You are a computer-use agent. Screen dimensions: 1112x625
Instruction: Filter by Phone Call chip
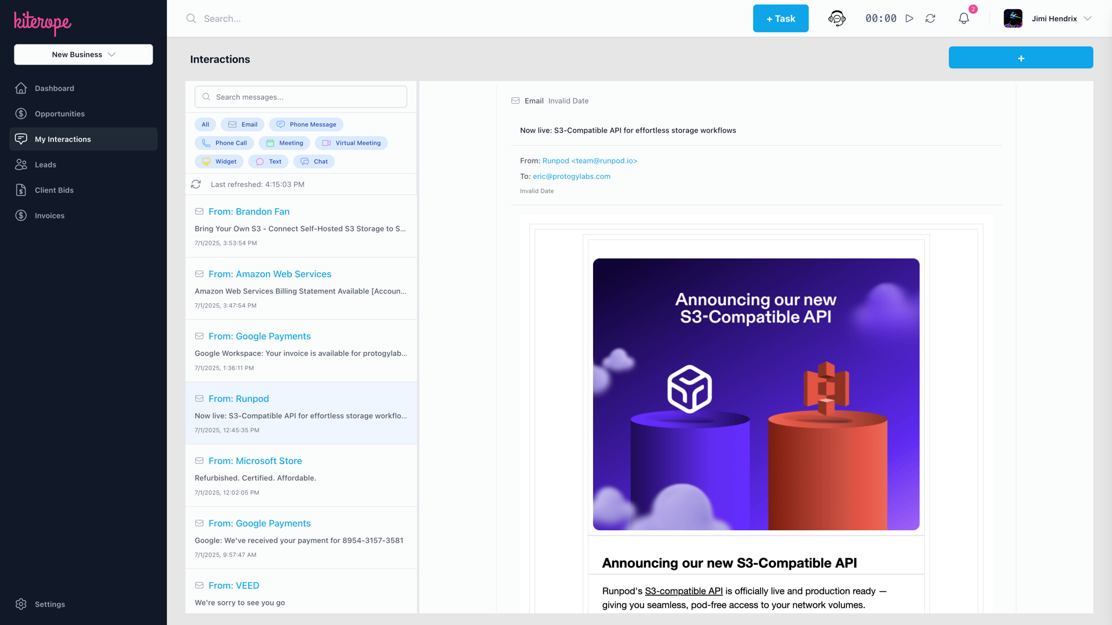coord(224,143)
